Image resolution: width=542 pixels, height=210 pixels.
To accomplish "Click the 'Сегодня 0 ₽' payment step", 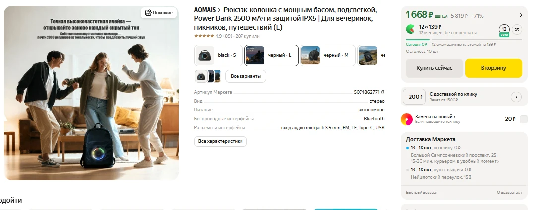I will click(417, 44).
